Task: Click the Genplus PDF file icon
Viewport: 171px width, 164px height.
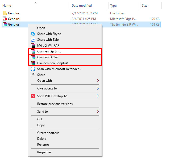Action: tap(5, 19)
